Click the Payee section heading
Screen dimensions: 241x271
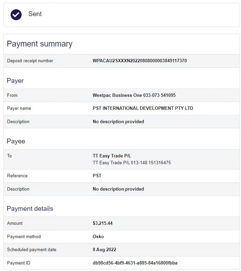point(16,141)
